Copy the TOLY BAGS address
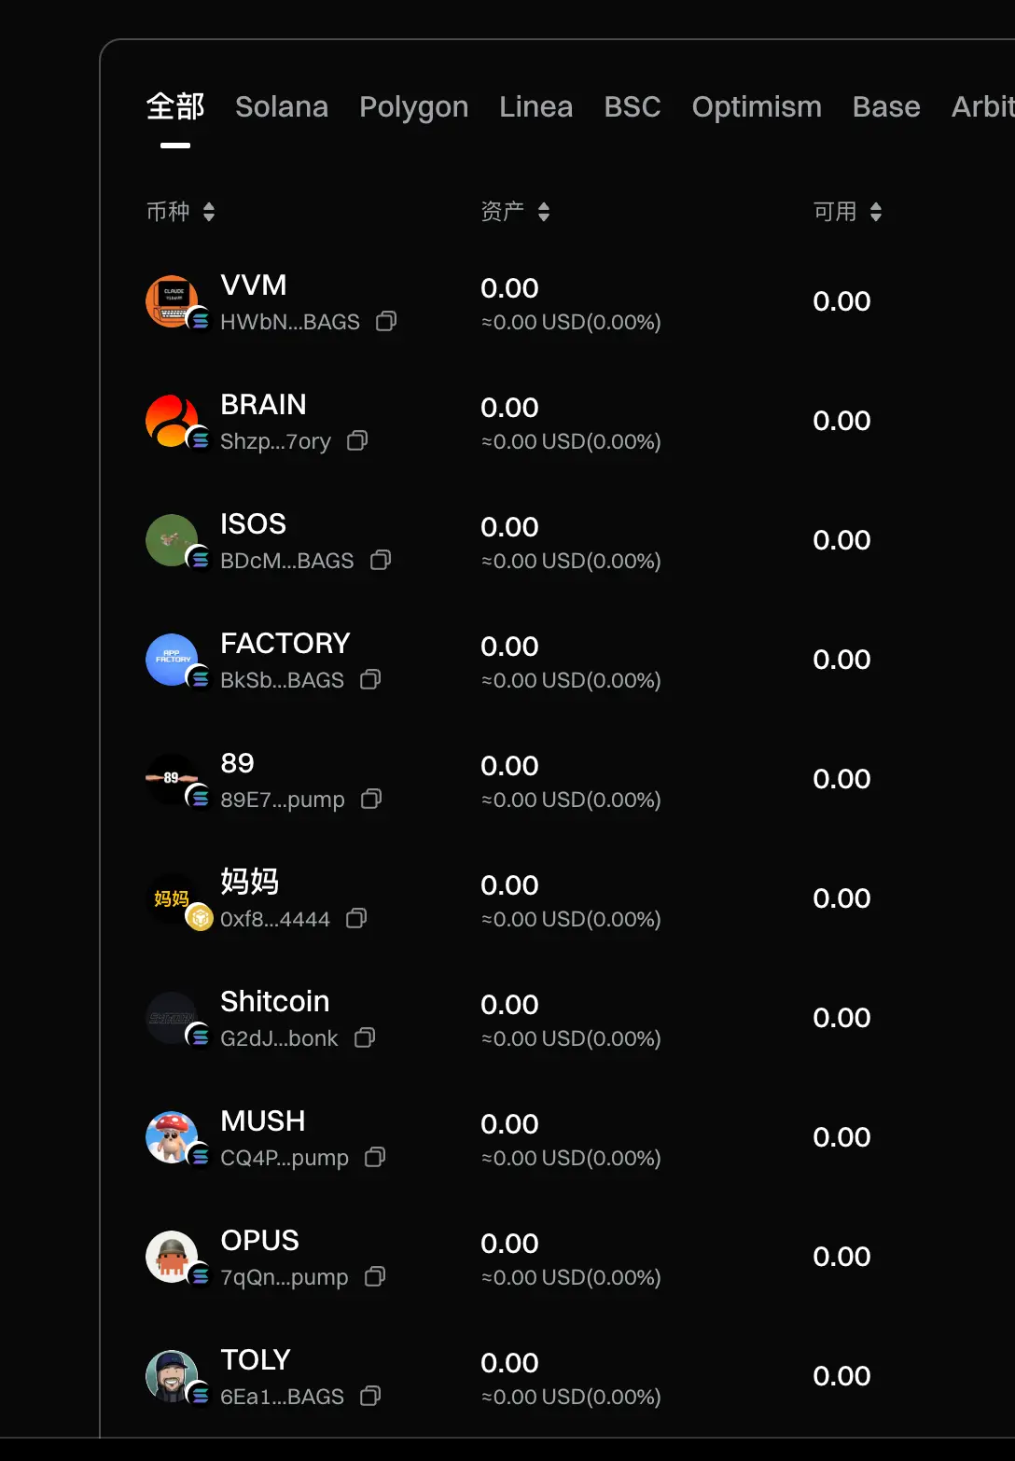1015x1461 pixels. tap(370, 1397)
